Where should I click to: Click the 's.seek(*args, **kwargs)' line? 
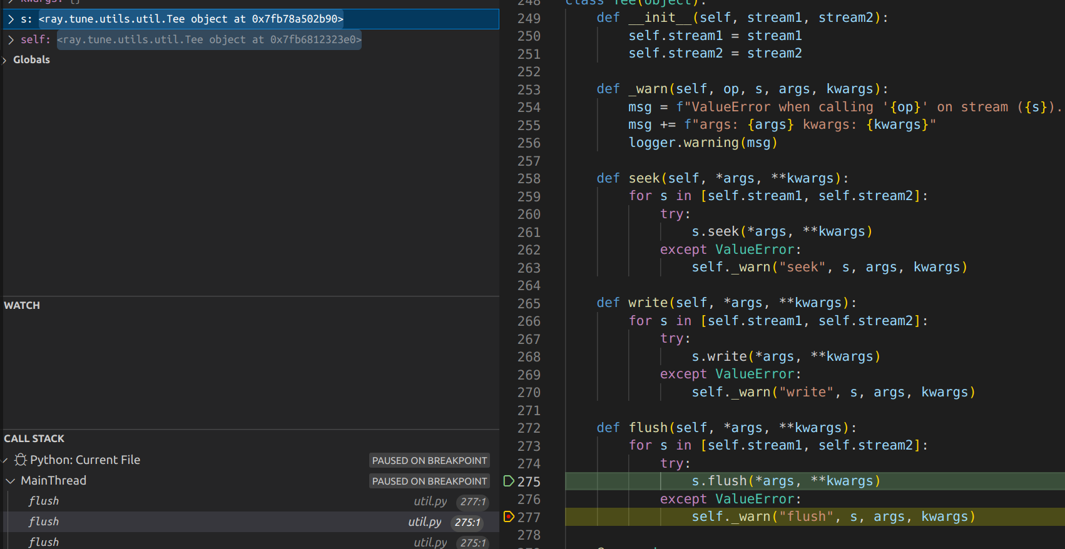(782, 232)
